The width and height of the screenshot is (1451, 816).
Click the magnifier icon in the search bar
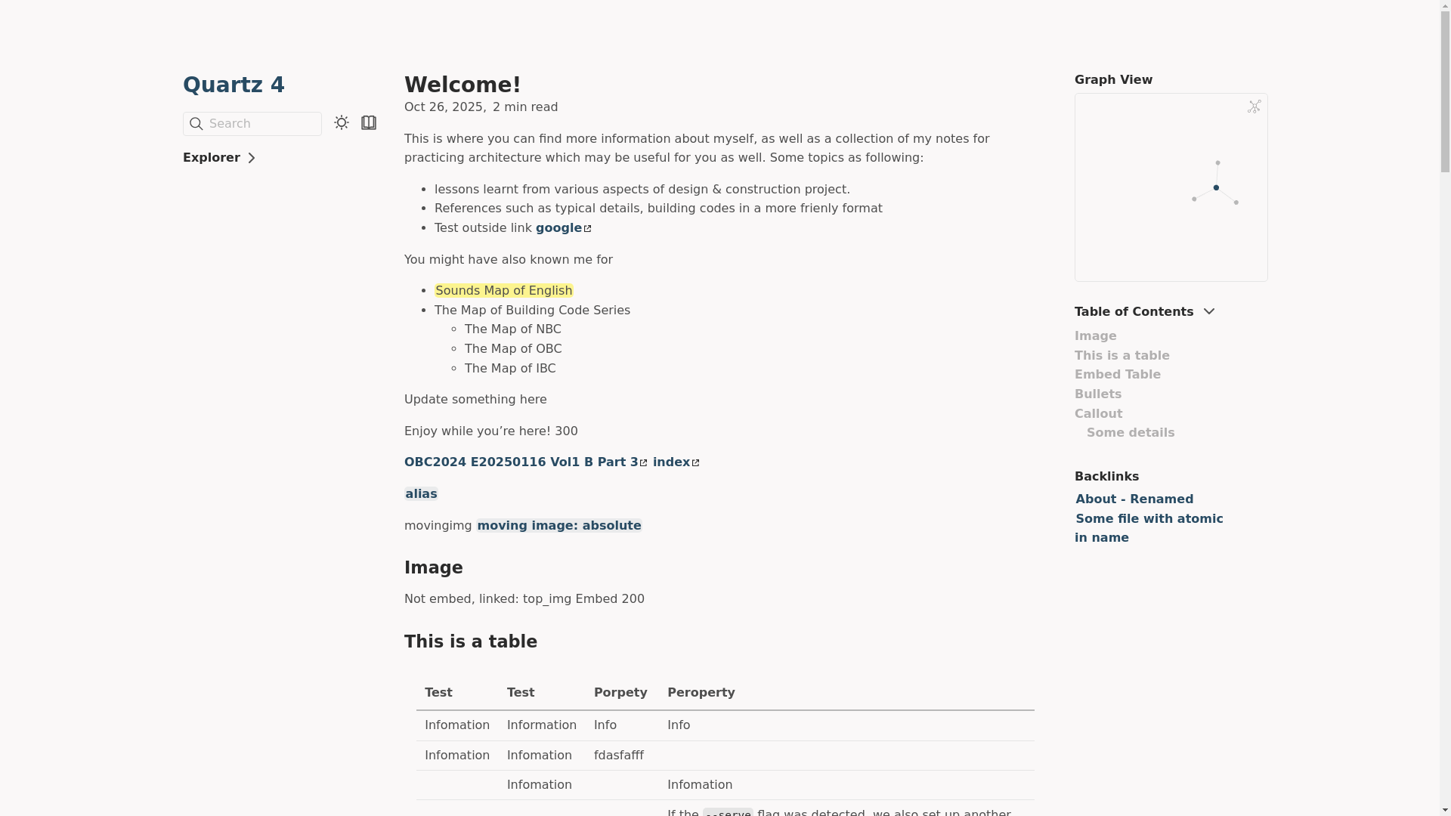coord(196,124)
